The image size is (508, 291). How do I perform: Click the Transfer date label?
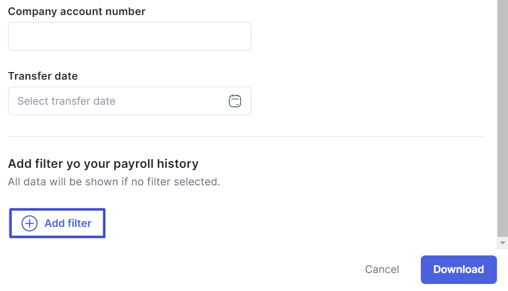point(43,76)
